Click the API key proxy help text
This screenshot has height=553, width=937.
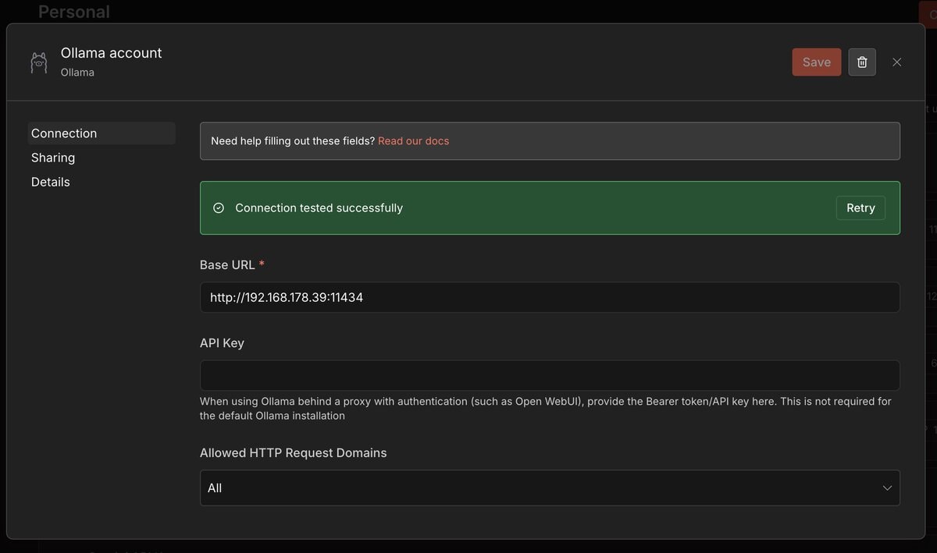[x=545, y=409]
